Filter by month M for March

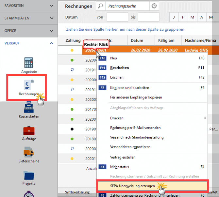pos(192,17)
